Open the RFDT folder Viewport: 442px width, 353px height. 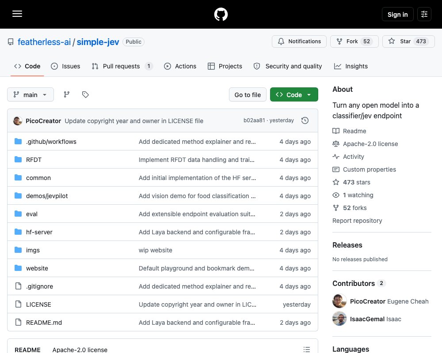click(x=34, y=160)
